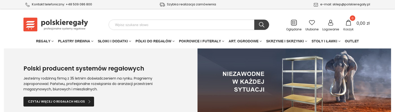The image size is (395, 112).
Task: Expand the REGAŁY menu dropdown
Action: (45, 41)
